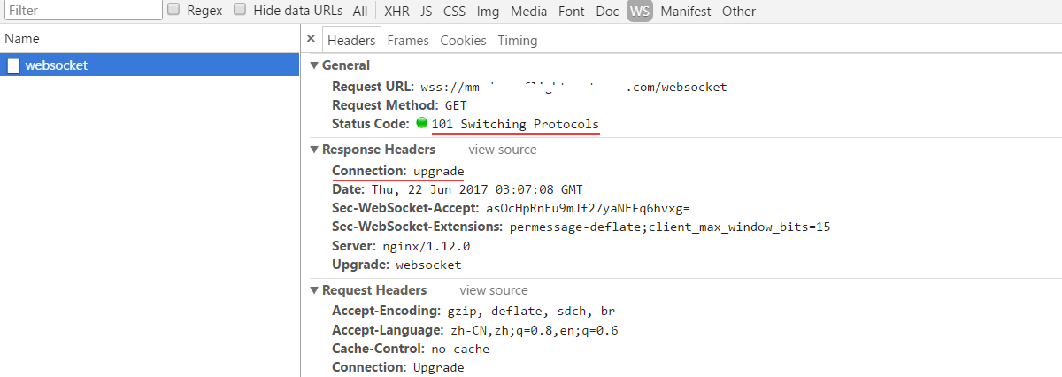View source of Request Headers

494,290
